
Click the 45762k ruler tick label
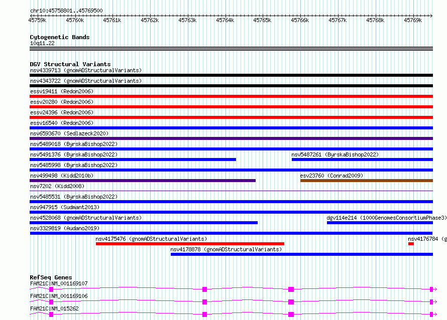click(150, 20)
